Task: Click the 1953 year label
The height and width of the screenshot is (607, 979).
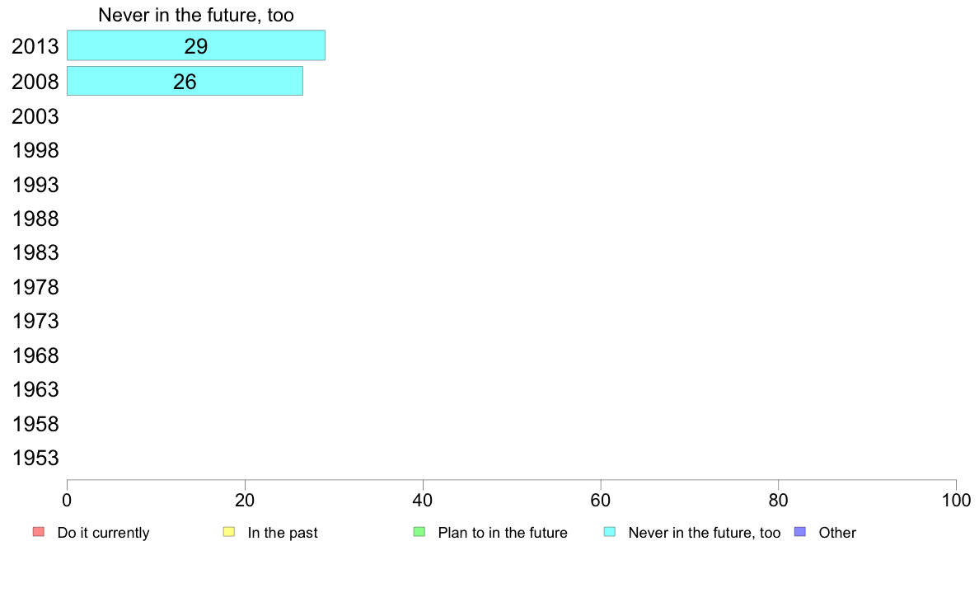Action: 35,459
